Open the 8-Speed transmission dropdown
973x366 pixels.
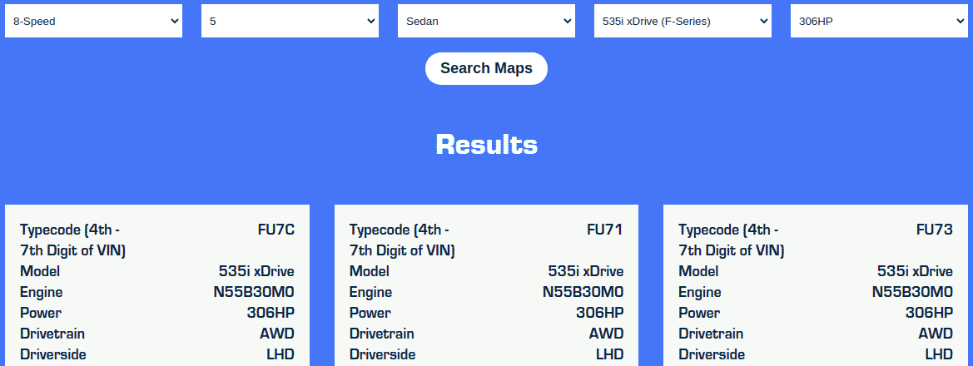pos(94,21)
